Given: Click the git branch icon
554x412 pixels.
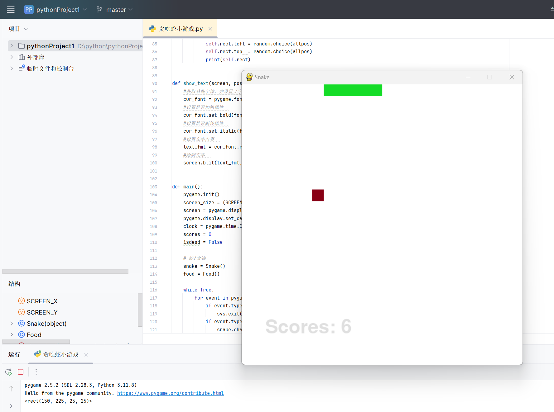Looking at the screenshot, I should point(99,10).
